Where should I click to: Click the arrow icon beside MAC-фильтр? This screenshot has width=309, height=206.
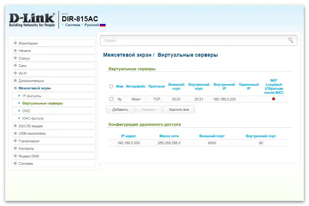click(x=19, y=118)
